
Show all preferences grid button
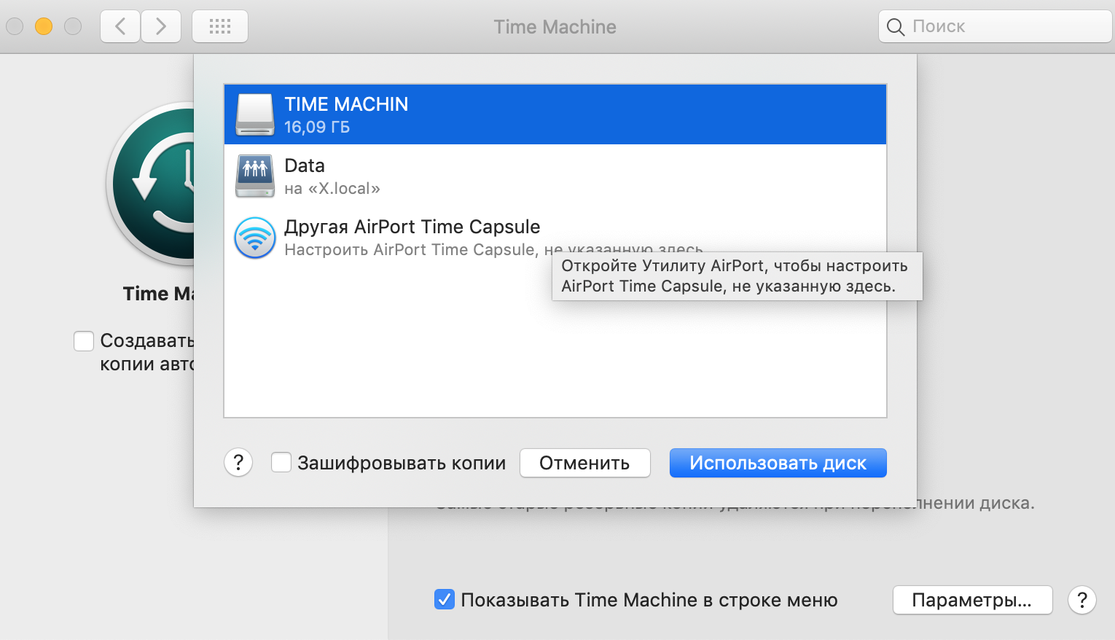pos(220,26)
